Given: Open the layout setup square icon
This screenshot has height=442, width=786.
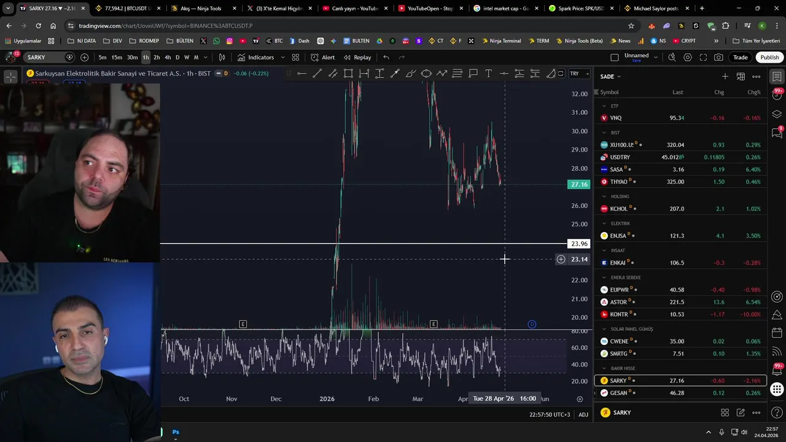Looking at the screenshot, I should coord(615,57).
